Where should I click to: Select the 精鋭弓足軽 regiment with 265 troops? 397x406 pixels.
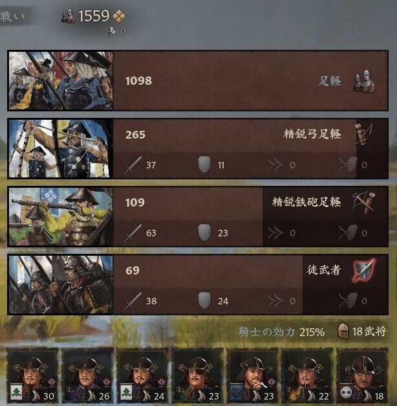click(x=198, y=149)
